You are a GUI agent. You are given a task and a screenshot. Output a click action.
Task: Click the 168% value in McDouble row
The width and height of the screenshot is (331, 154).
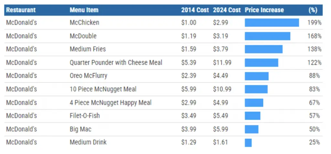[314, 36]
